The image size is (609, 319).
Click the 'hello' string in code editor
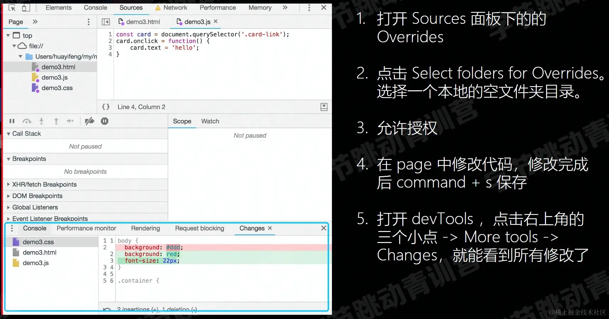pyautogui.click(x=184, y=48)
